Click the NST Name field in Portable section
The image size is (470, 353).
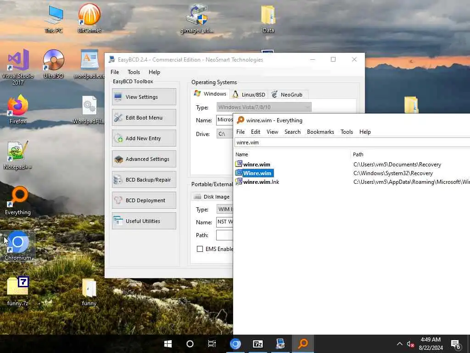pyautogui.click(x=225, y=222)
